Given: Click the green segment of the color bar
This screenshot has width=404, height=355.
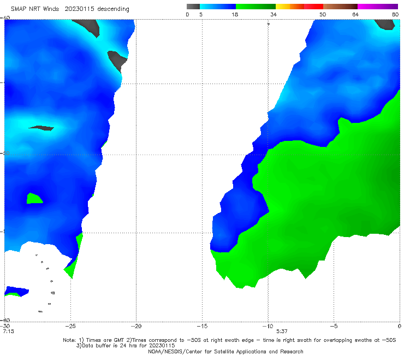Looking at the screenshot, I should (x=256, y=7).
